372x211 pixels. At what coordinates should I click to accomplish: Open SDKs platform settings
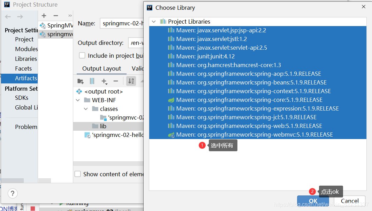pos(22,98)
